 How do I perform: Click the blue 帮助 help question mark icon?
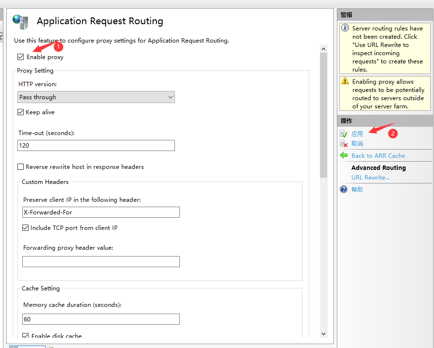coord(344,189)
